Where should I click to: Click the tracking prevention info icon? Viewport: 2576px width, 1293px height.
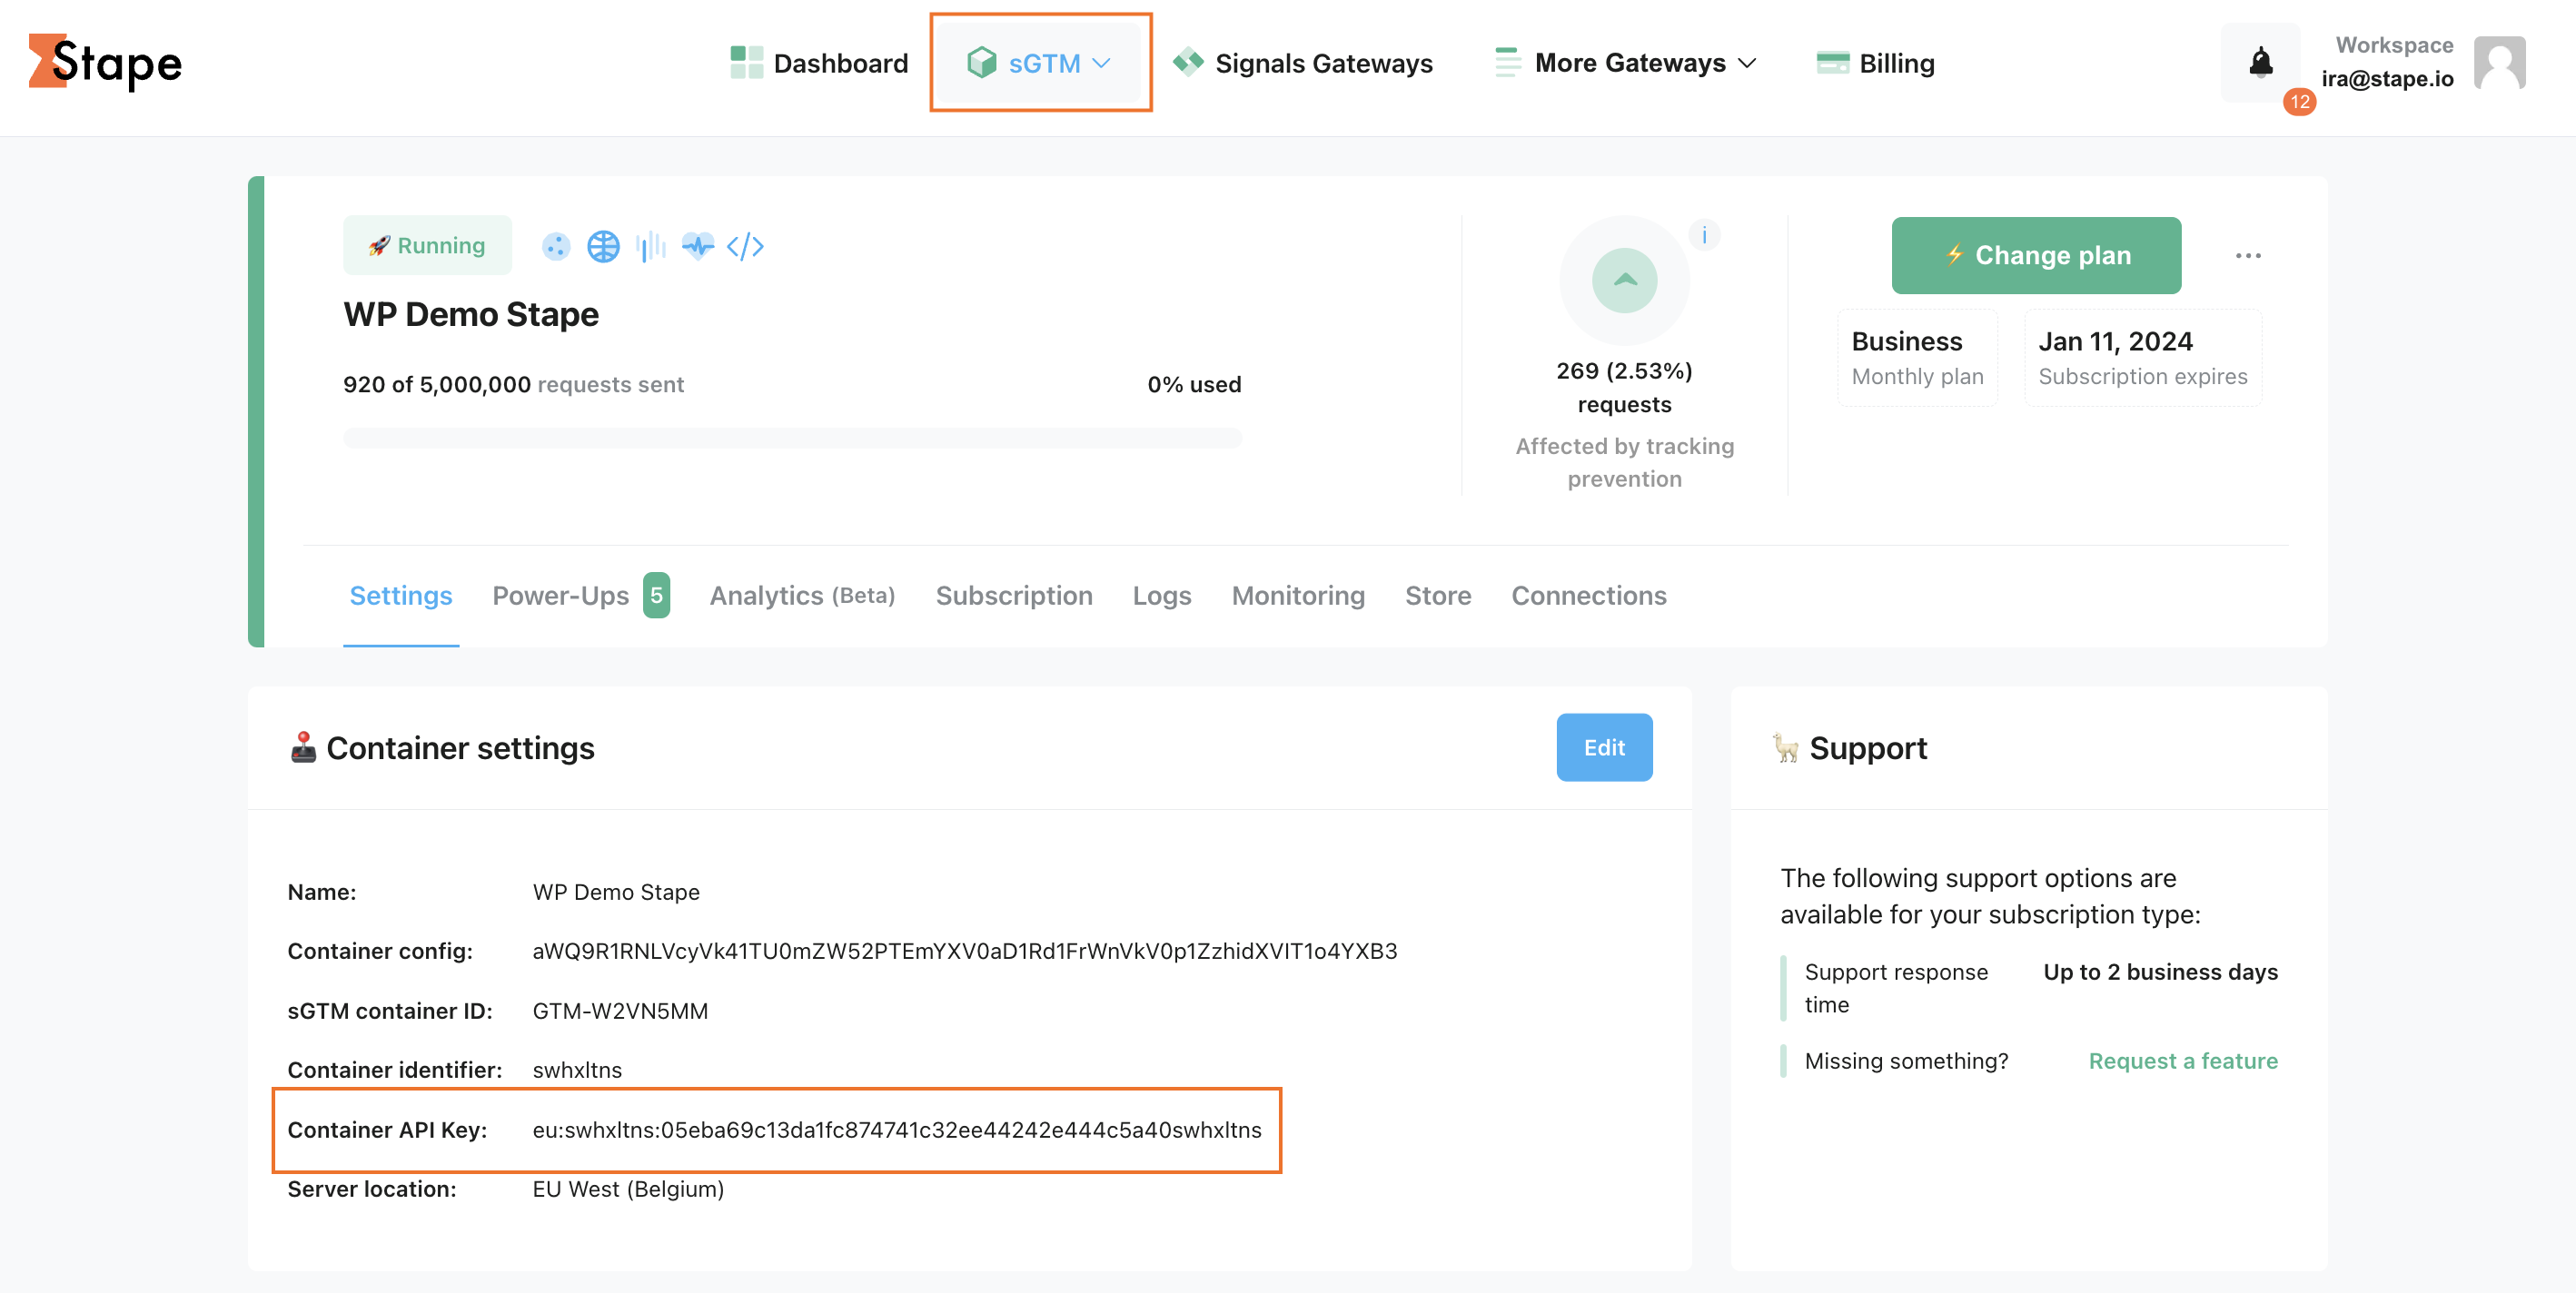pos(1704,235)
